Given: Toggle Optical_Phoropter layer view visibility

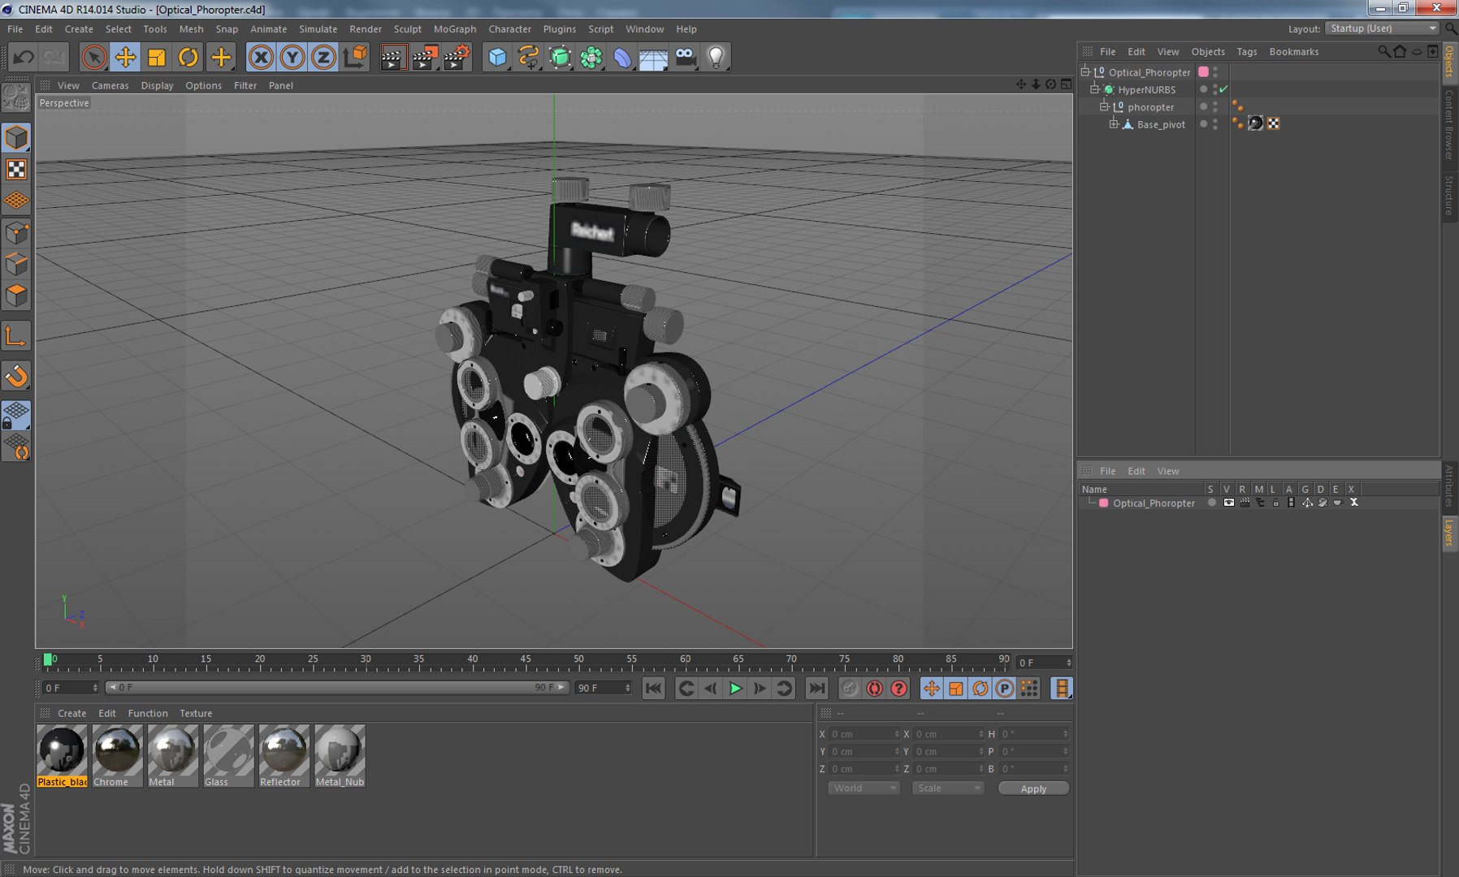Looking at the screenshot, I should [x=1228, y=503].
